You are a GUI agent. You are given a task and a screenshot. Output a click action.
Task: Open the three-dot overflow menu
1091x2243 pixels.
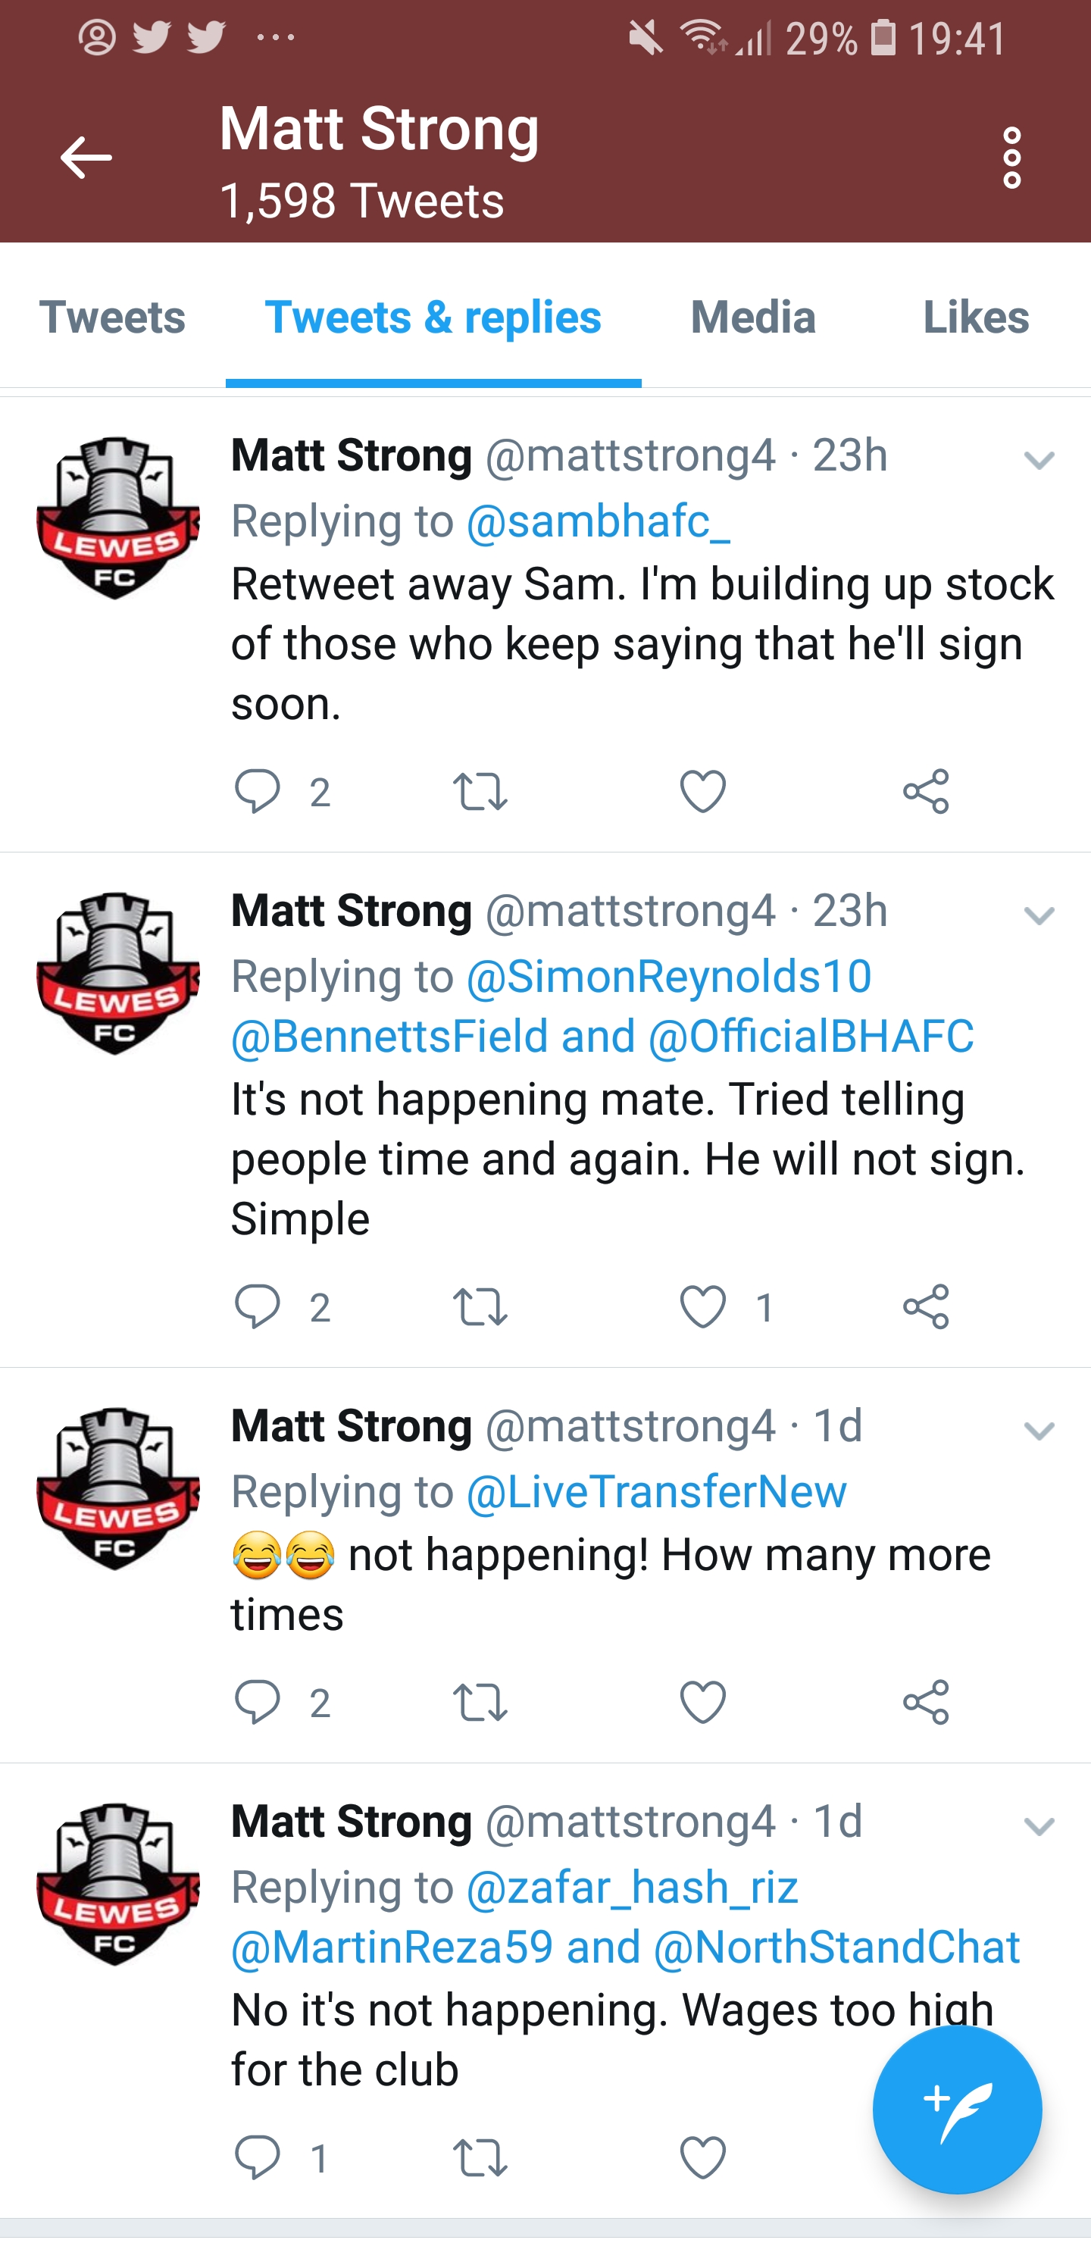(1011, 158)
